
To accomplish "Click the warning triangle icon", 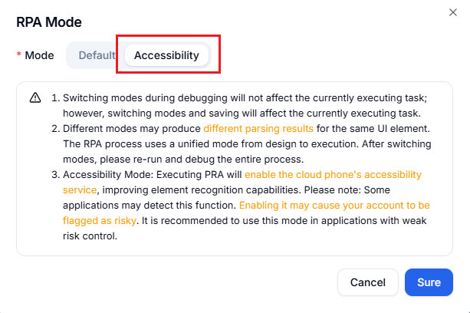I will (x=35, y=98).
